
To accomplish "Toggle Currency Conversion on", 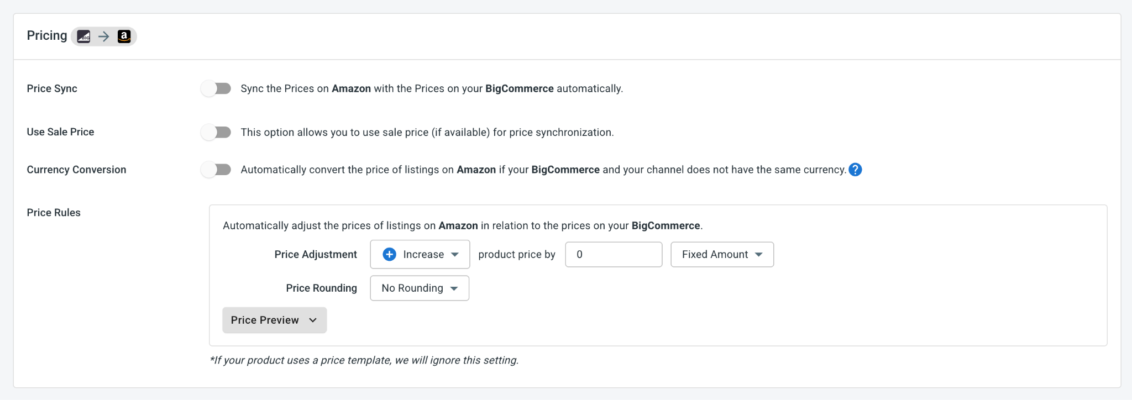I will click(x=216, y=170).
